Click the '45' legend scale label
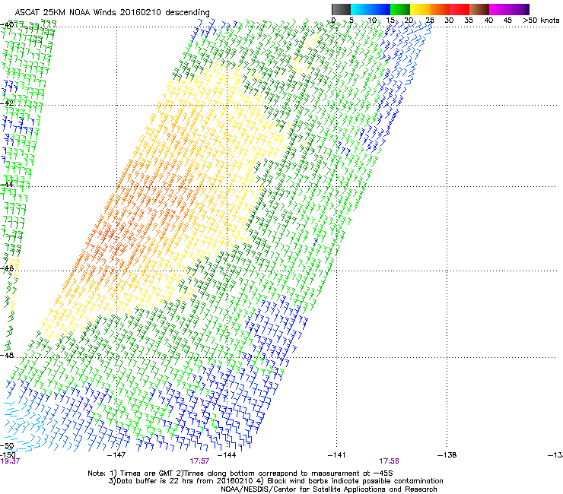This screenshot has height=494, width=563. 507,21
